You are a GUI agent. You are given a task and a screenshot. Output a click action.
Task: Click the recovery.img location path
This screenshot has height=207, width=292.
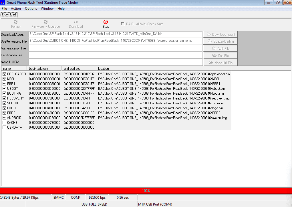[164, 98]
